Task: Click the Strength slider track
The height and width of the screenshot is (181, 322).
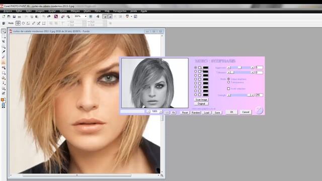Action: 240,95
